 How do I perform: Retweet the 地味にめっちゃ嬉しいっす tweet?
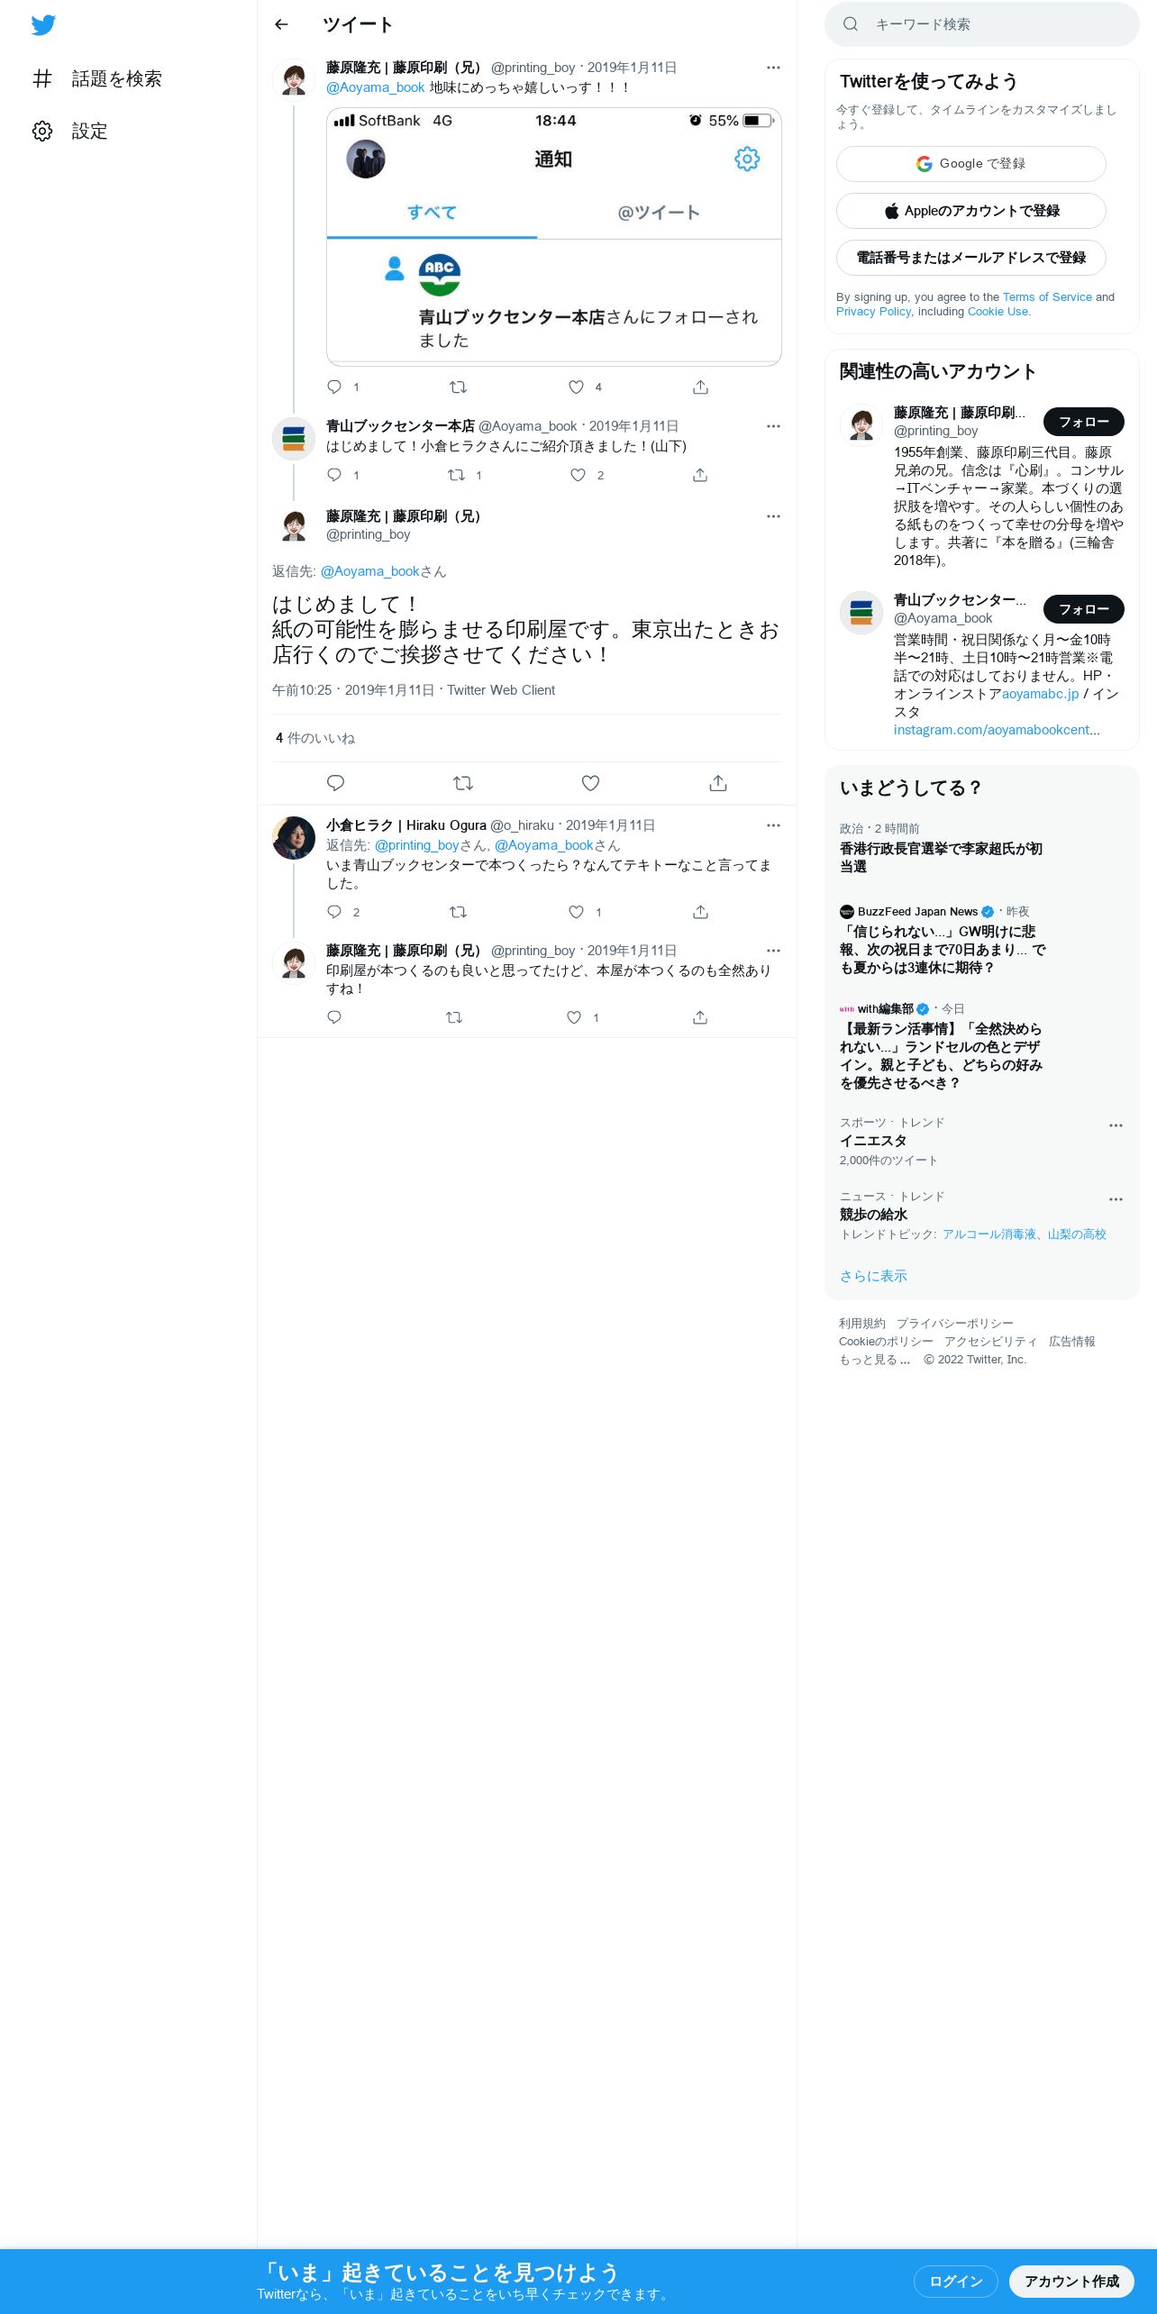pos(458,387)
